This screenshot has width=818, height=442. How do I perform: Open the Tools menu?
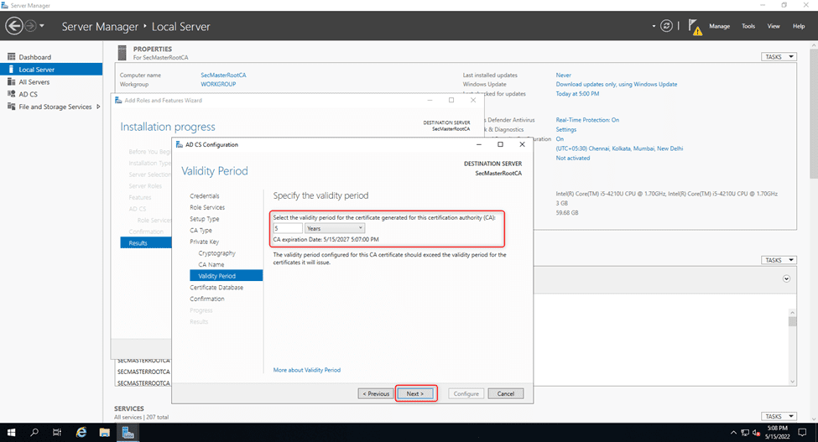pyautogui.click(x=748, y=26)
